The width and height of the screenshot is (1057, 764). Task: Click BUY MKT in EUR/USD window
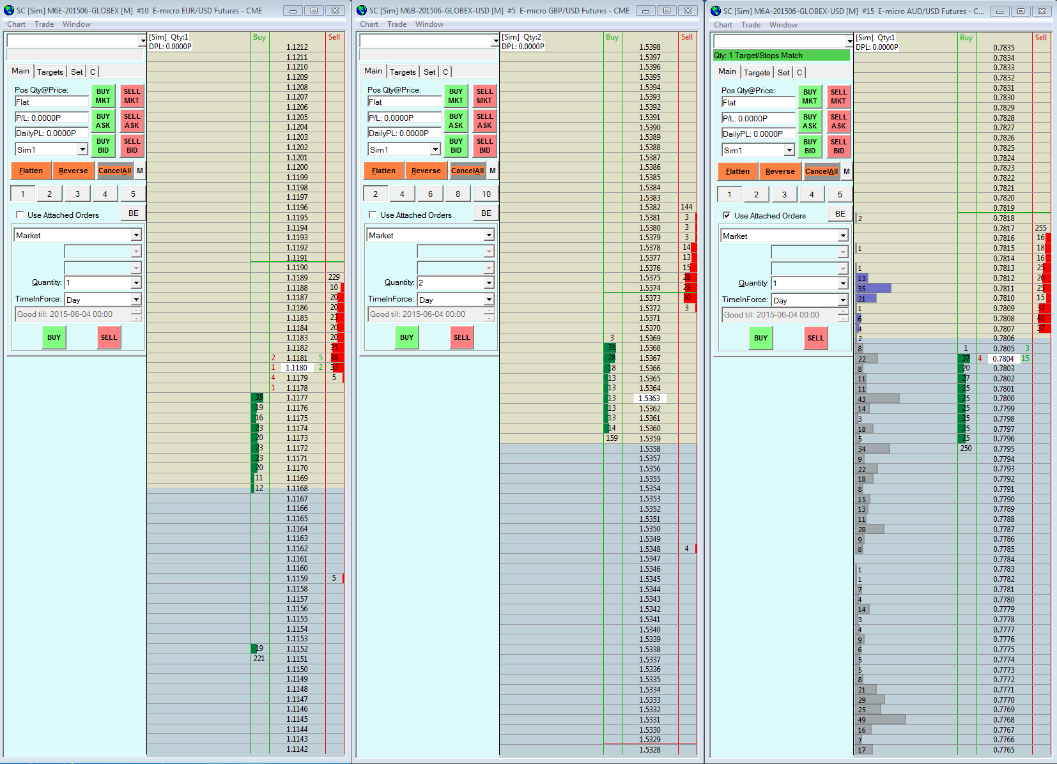pos(103,96)
